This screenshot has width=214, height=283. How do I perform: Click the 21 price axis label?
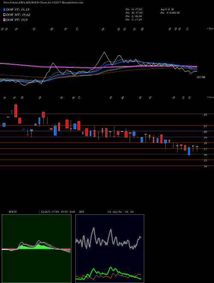(205, 126)
